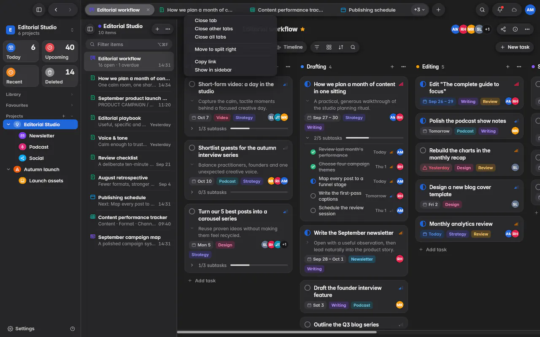Open the info icon in board header
This screenshot has width=540, height=337.
point(515,29)
